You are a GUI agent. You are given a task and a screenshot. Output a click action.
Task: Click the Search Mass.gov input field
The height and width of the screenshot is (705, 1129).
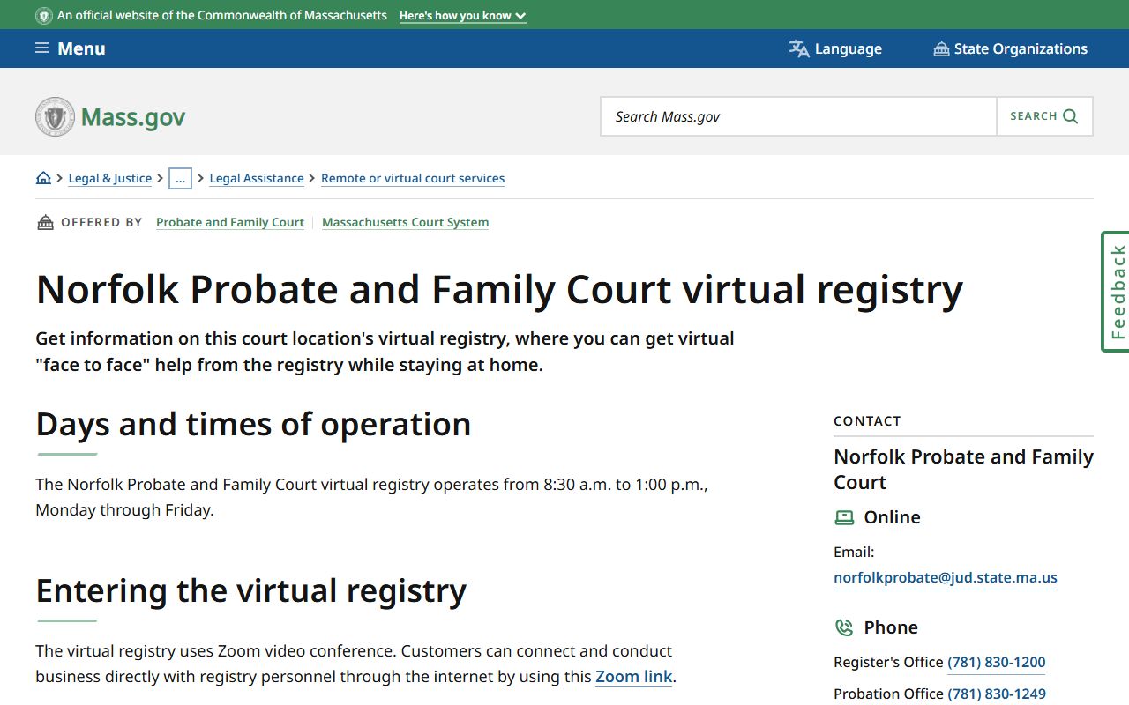798,116
